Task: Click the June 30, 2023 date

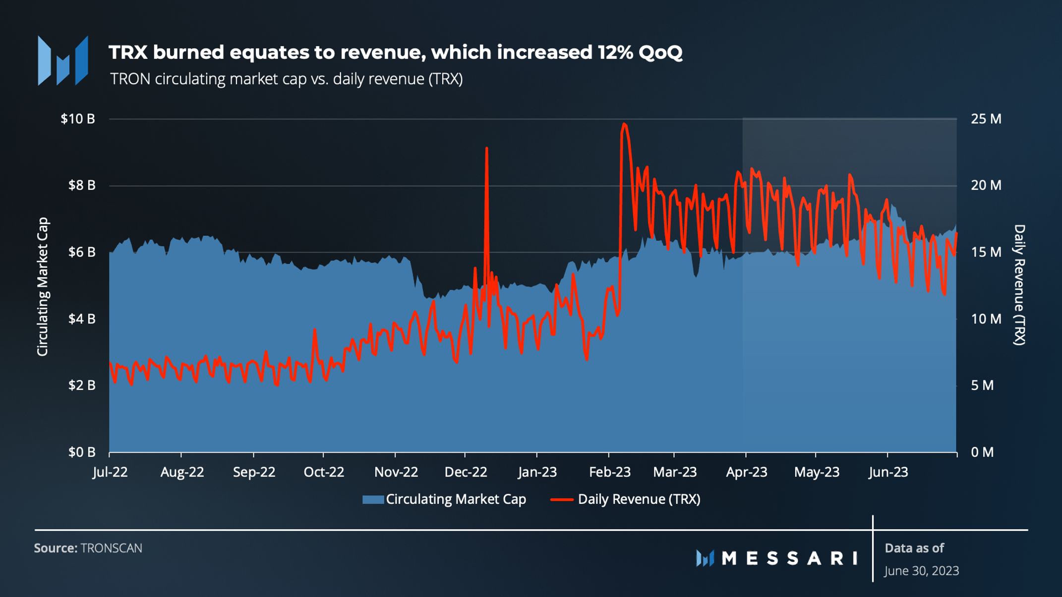Action: coord(921,571)
